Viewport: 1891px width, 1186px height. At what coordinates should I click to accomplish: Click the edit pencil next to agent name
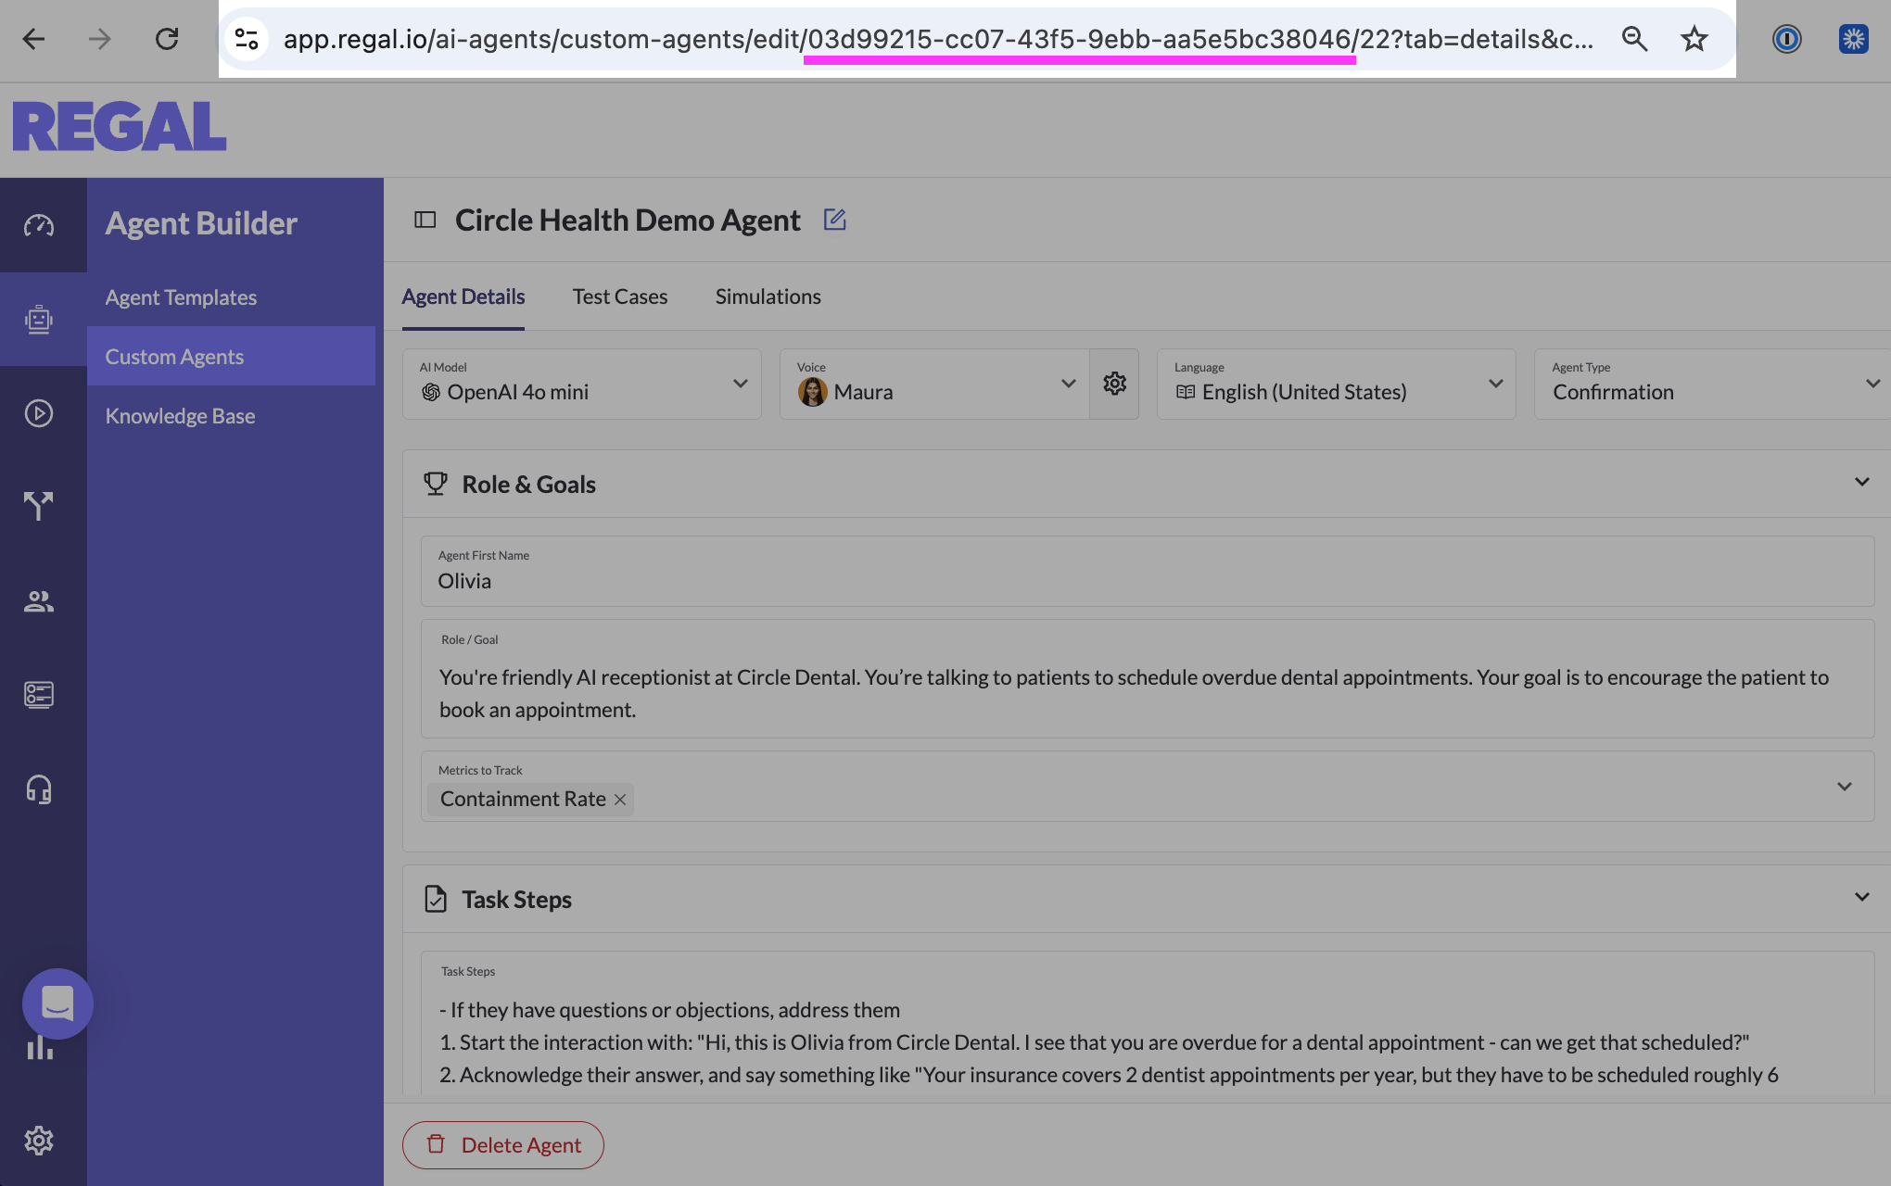click(834, 221)
